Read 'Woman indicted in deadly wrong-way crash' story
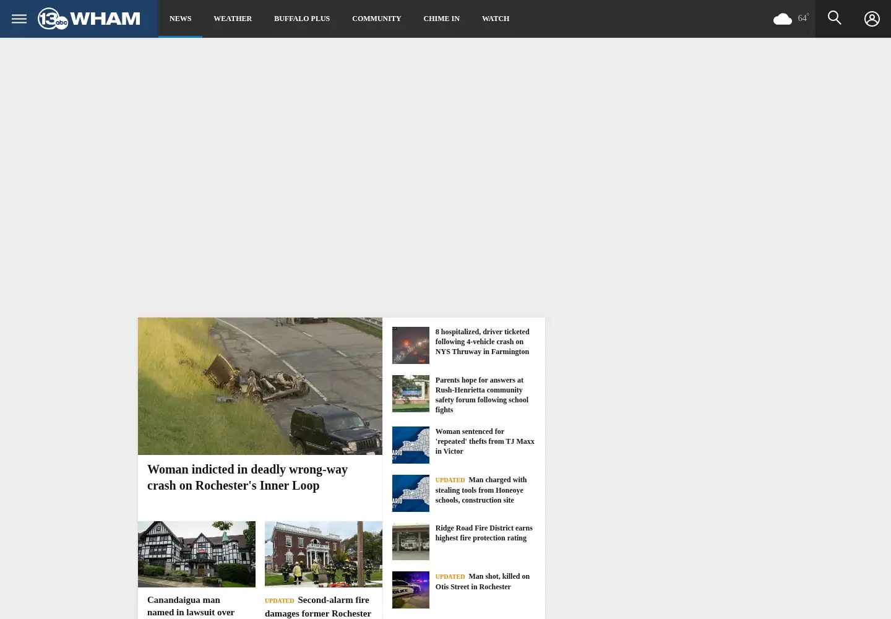 click(247, 477)
